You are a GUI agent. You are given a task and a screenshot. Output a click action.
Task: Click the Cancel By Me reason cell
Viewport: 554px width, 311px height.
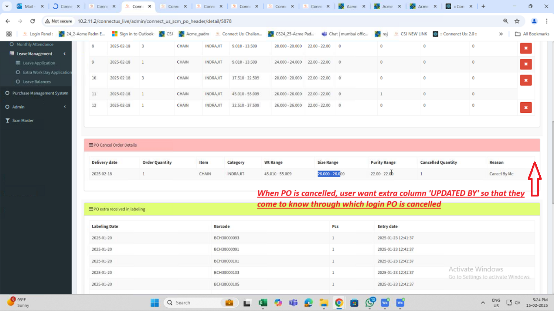(501, 174)
